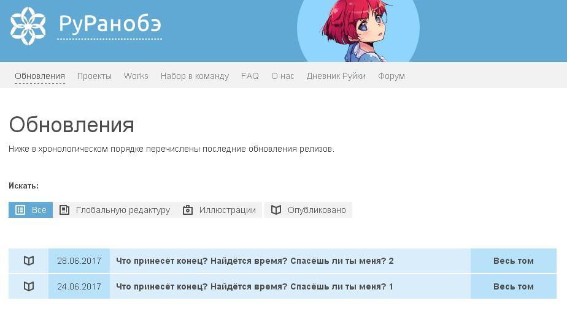This screenshot has width=567, height=325.
Task: Click the book icon beside Опубликовано
Action: pos(276,210)
